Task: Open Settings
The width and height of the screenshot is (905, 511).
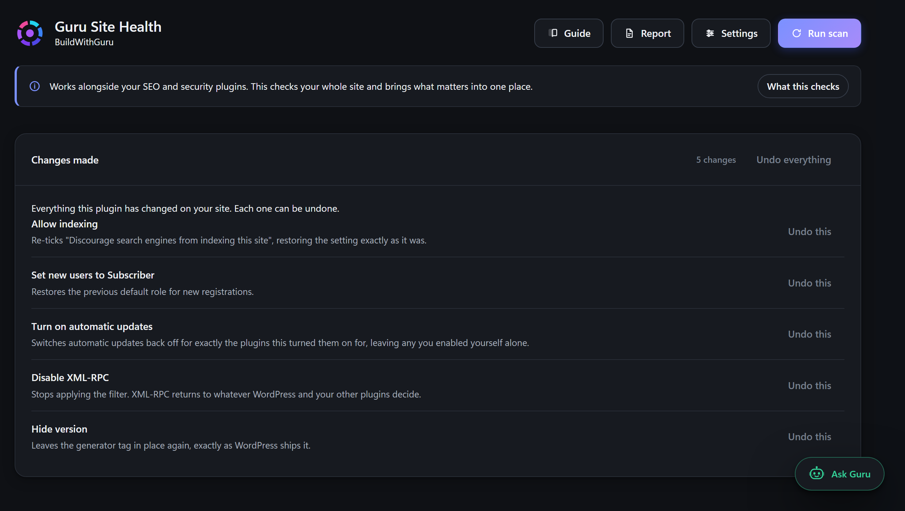Action: click(731, 33)
